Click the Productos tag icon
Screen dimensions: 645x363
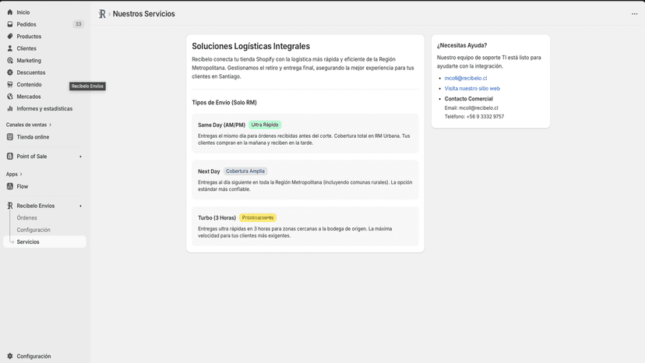pyautogui.click(x=10, y=36)
